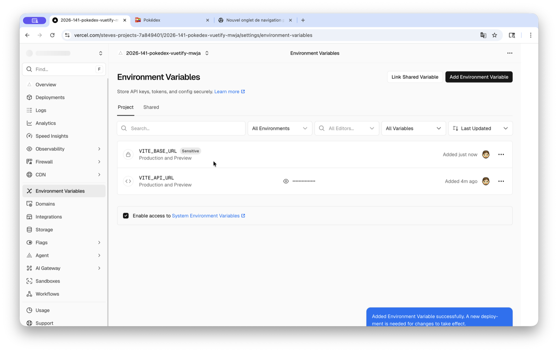Click inside the variable Search field
The width and height of the screenshot is (558, 352).
(x=181, y=128)
